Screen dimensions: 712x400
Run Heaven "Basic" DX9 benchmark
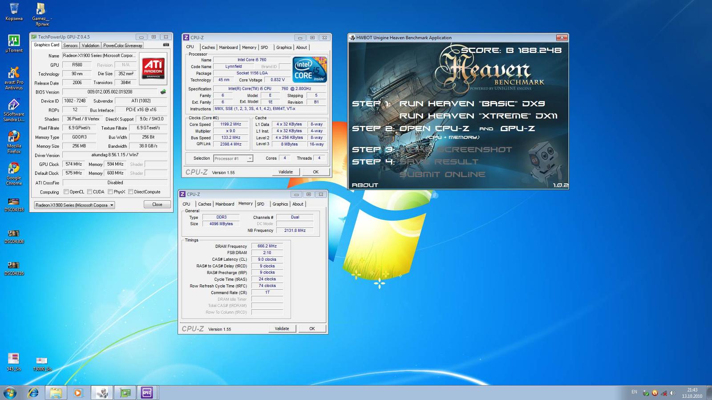coord(472,104)
